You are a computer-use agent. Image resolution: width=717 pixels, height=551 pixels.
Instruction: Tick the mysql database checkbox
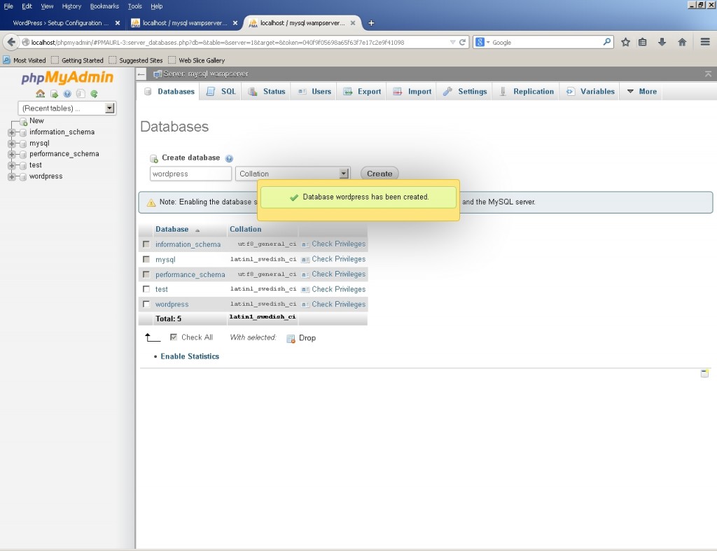146,259
